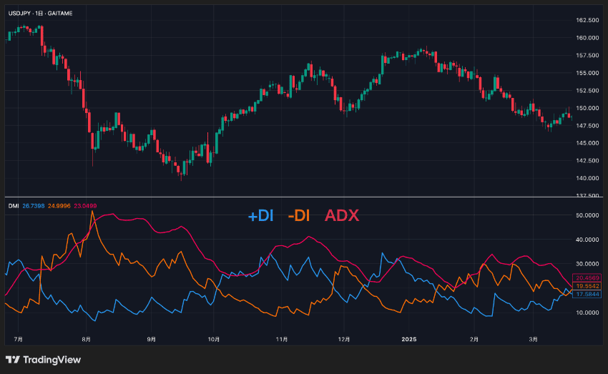Viewport: 608px width, 374px height.
Task: Click the blue +DI legend text
Action: pos(260,215)
